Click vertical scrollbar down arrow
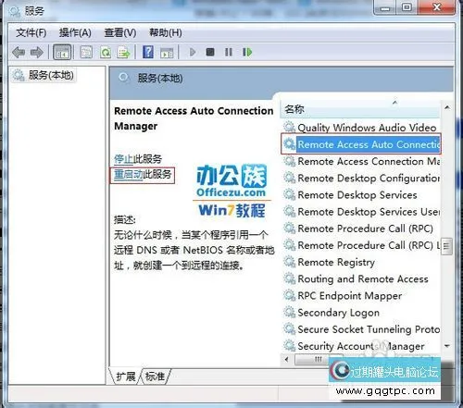This screenshot has height=408, width=463. tap(446, 346)
